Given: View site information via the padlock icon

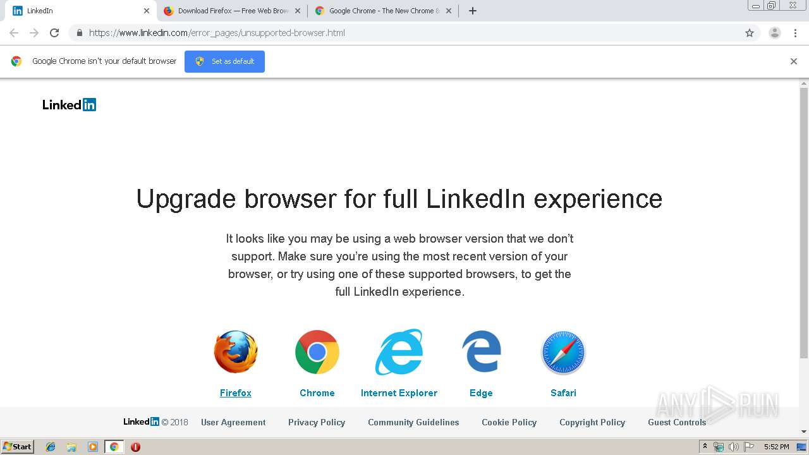Looking at the screenshot, I should [79, 33].
